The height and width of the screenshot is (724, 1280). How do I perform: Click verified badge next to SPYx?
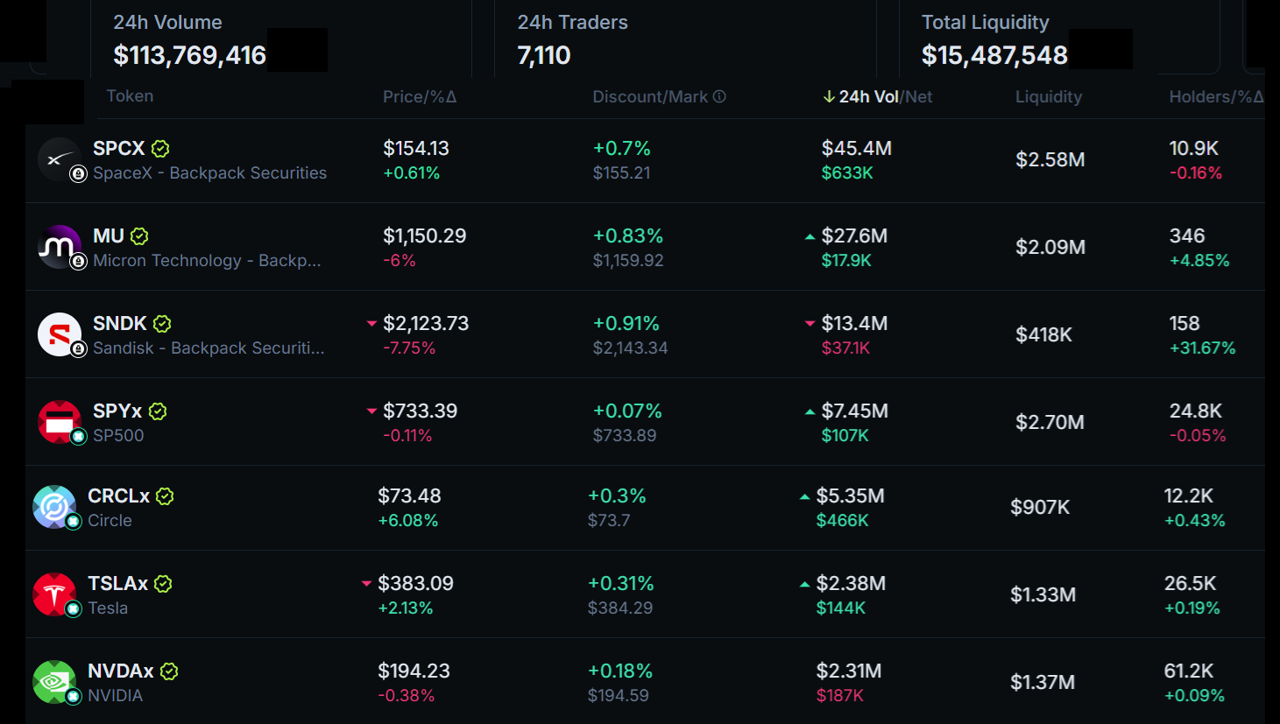point(158,411)
